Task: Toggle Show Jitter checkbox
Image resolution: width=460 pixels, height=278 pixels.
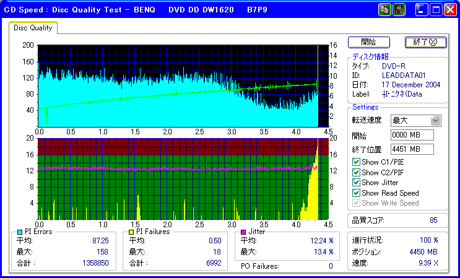Action: (x=356, y=183)
